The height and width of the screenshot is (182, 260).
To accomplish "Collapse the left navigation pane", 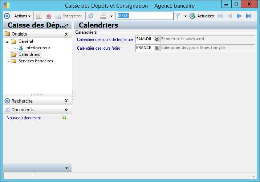I will click(x=67, y=25).
